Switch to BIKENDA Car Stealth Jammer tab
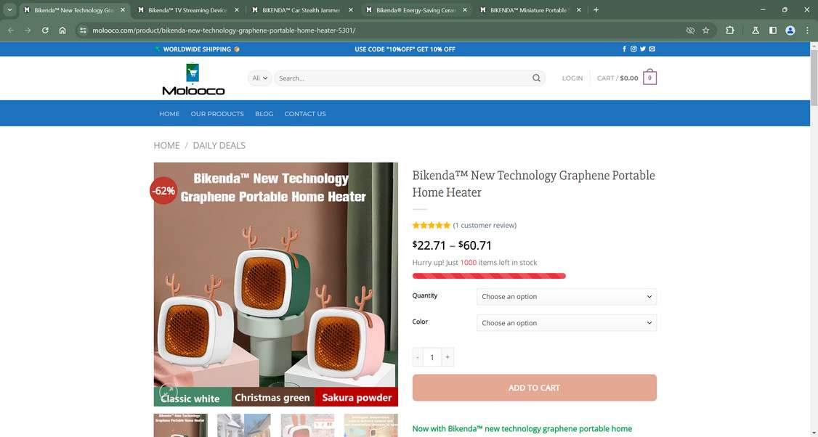Screen dimensions: 818x437 tap(301, 10)
